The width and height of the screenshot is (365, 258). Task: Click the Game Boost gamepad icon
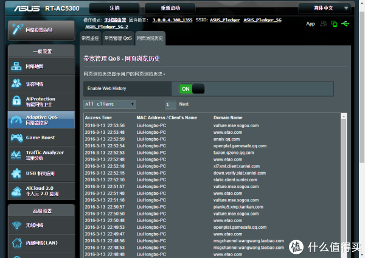pos(16,138)
